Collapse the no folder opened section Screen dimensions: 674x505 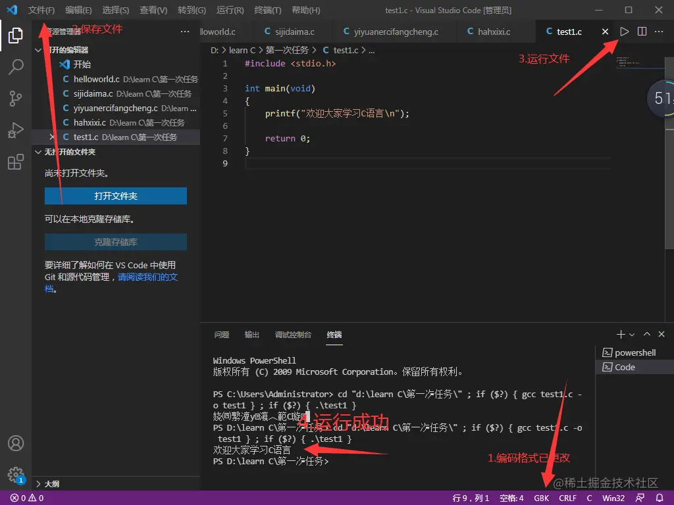point(38,152)
